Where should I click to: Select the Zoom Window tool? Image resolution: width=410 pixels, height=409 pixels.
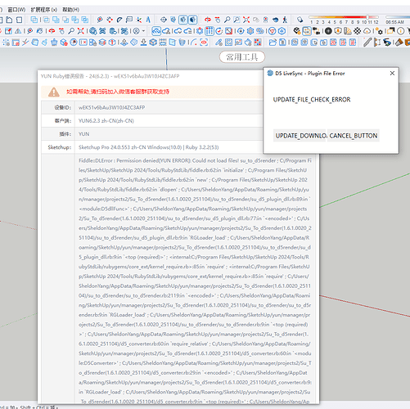(237, 20)
